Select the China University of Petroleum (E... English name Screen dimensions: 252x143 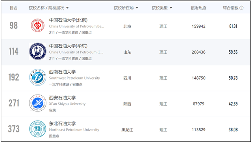[76, 52]
